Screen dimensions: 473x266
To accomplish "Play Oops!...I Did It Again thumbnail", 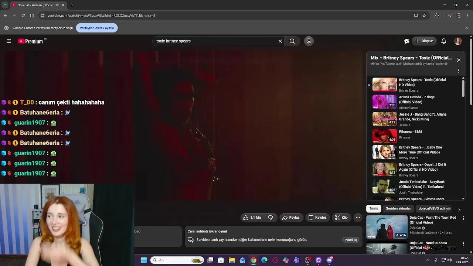I will (x=385, y=169).
